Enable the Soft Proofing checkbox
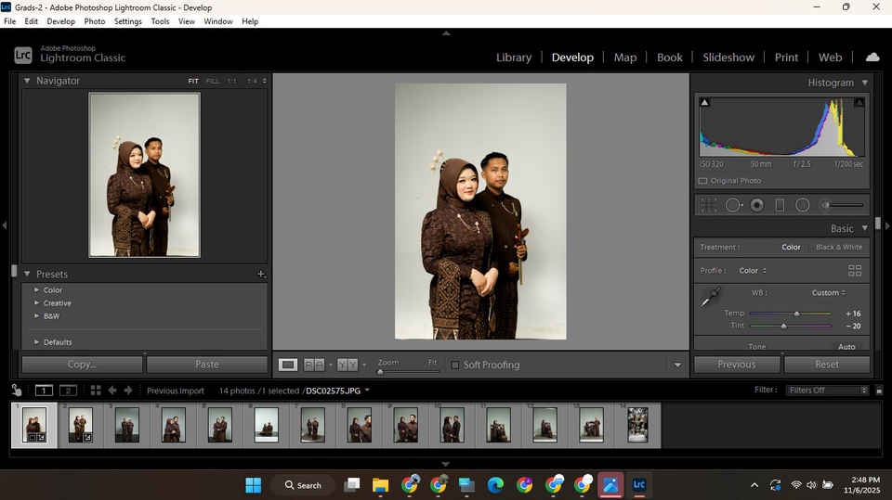The image size is (892, 500). (x=455, y=365)
